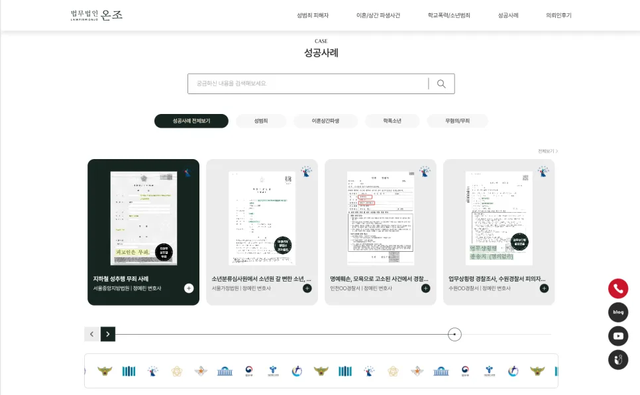Click court emblem on 지하철 성추행 card

click(187, 172)
